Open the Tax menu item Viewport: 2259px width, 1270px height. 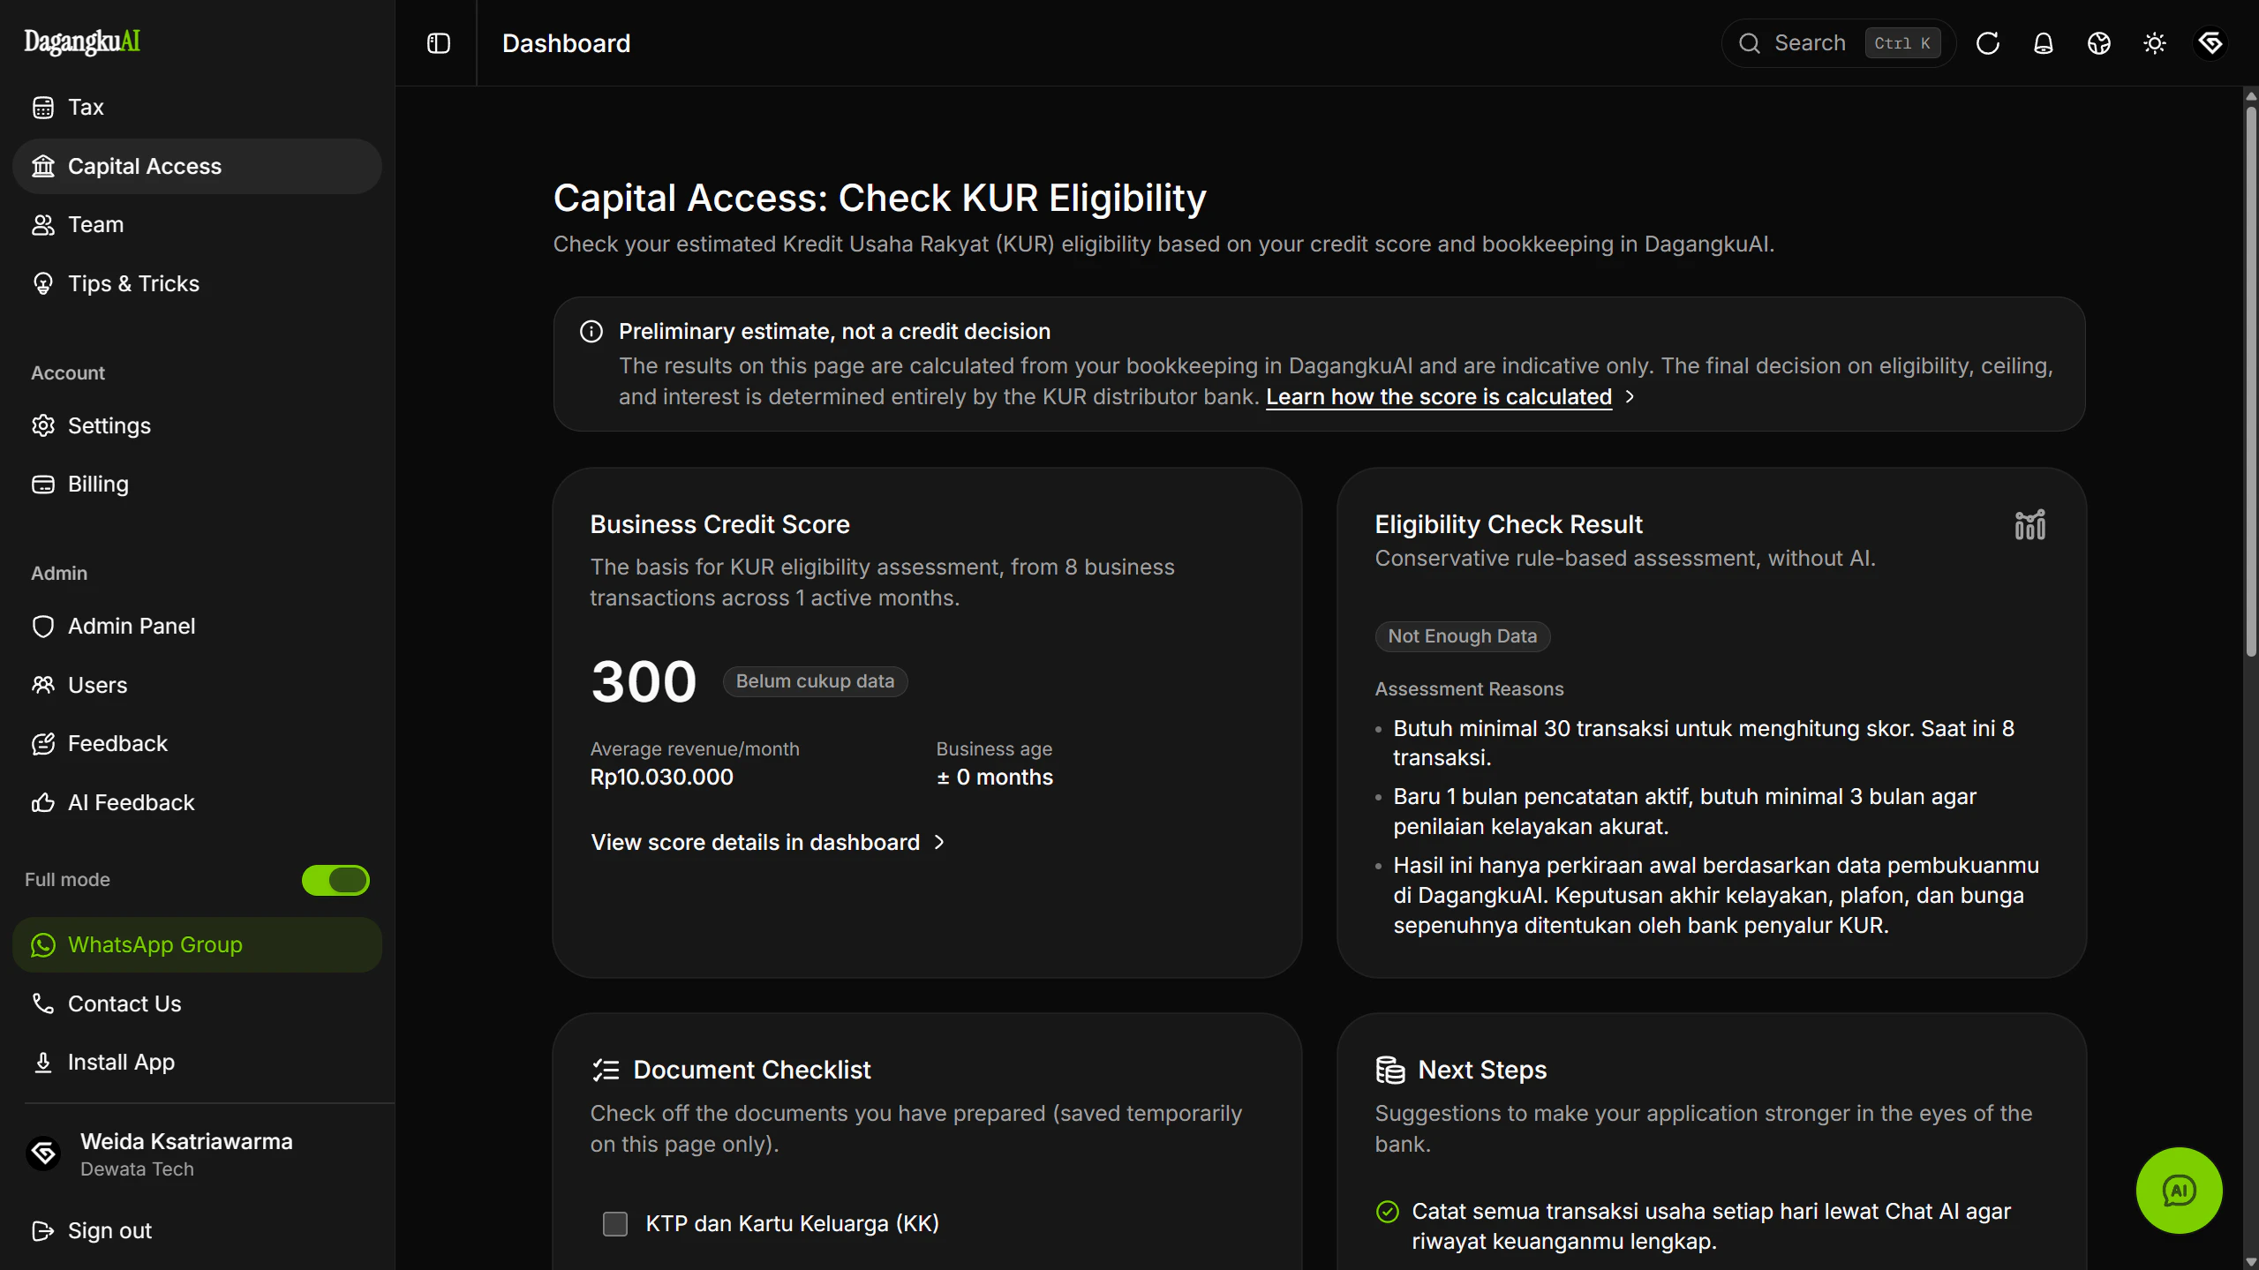(197, 108)
